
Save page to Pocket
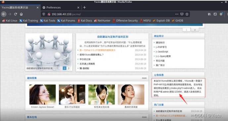point(182,14)
